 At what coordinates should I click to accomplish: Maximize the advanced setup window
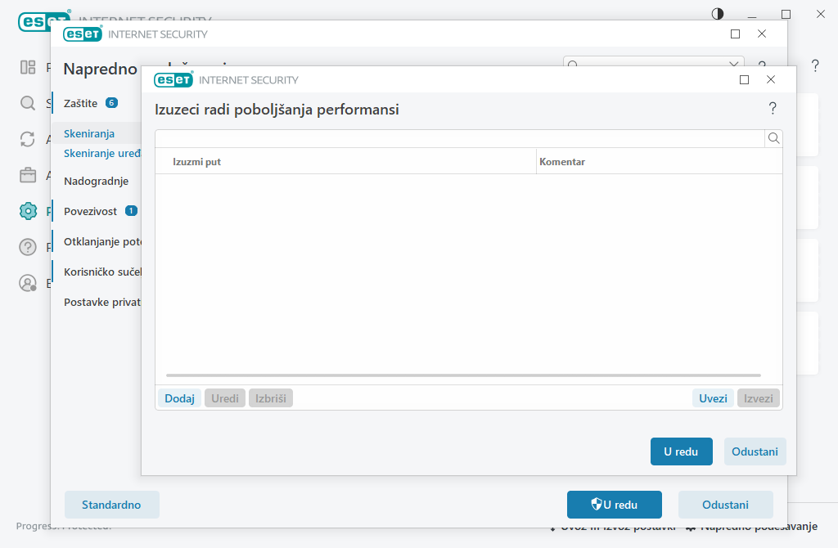[x=736, y=34]
